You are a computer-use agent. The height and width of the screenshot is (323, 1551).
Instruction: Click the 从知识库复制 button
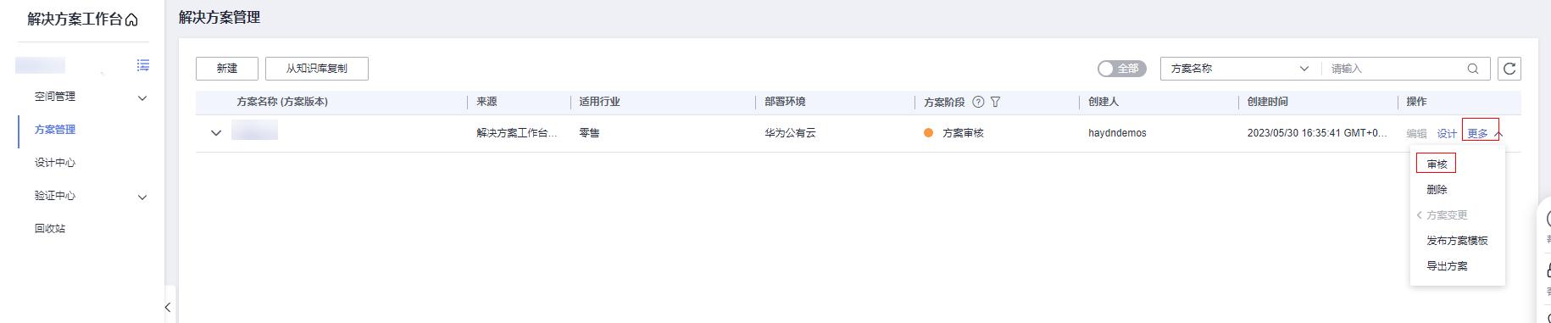point(317,69)
